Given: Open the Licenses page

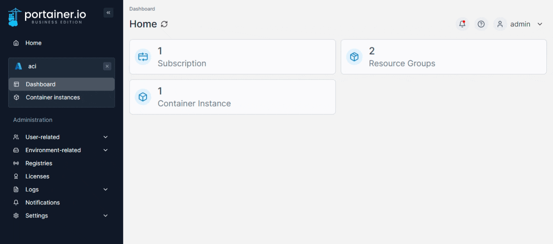Looking at the screenshot, I should [x=37, y=176].
